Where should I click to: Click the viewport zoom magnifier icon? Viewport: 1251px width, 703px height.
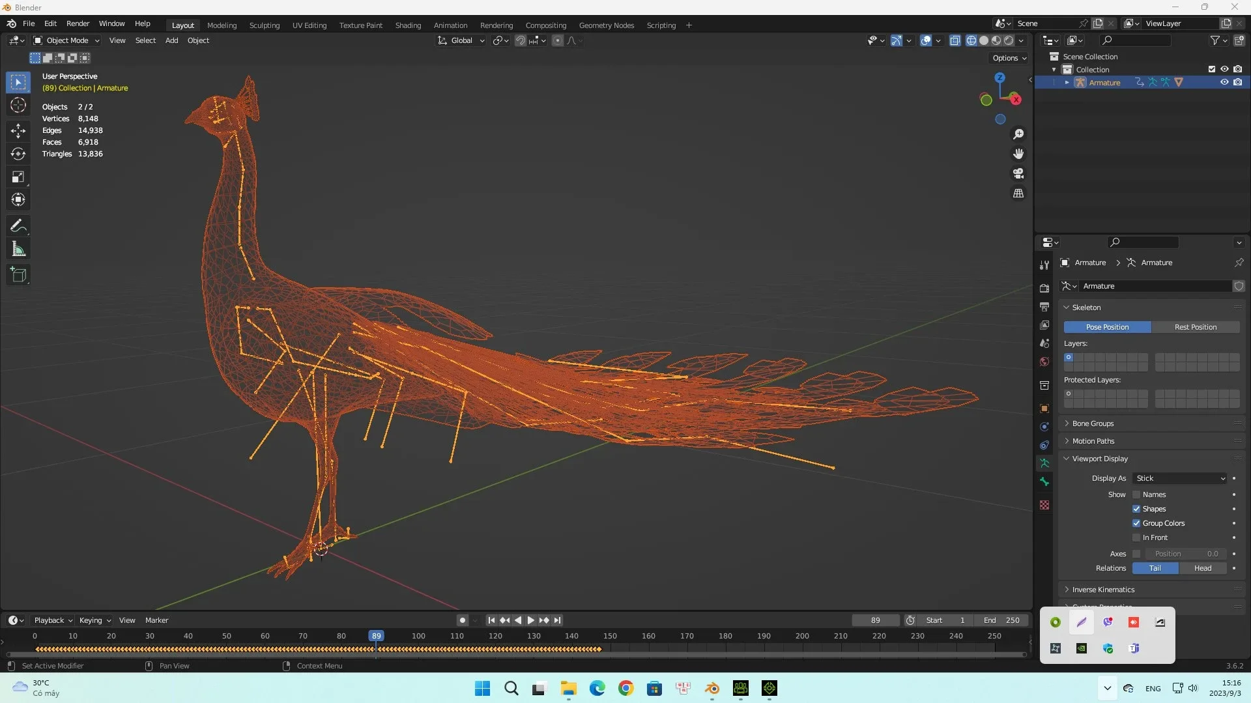click(1018, 134)
